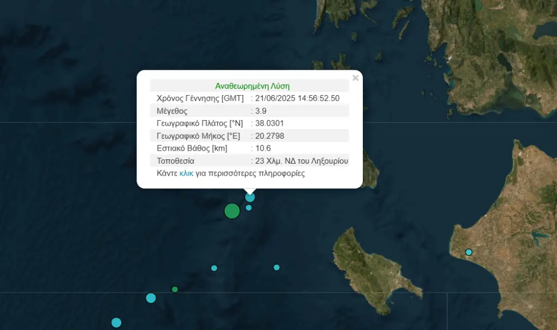The width and height of the screenshot is (557, 330).
Task: Select the cyan marker under the popup pointer
Action: 250,197
